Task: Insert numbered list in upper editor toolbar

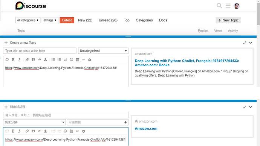Action: 59,59
